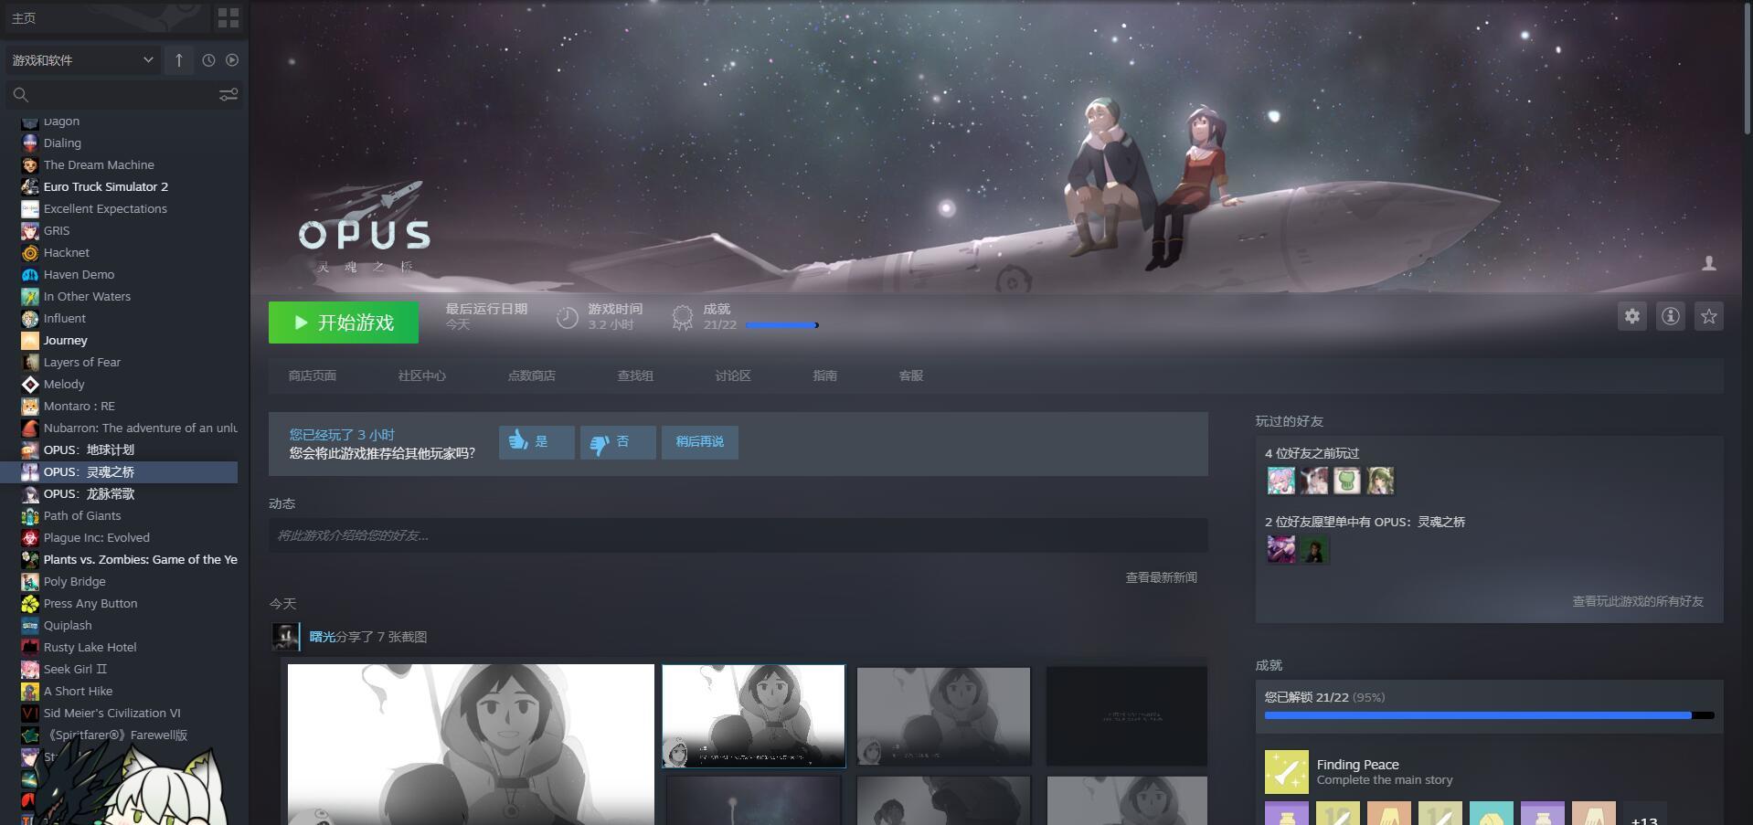Click the achievements ribbon icon
The image size is (1753, 825).
[x=682, y=318]
